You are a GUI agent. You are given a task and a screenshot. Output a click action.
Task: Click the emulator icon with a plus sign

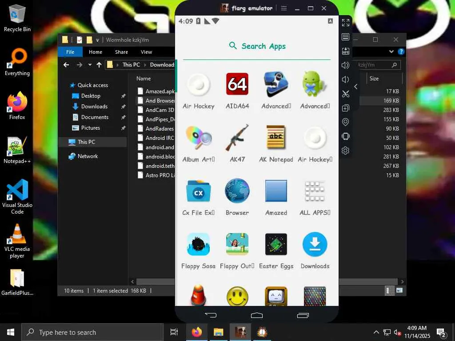345,108
